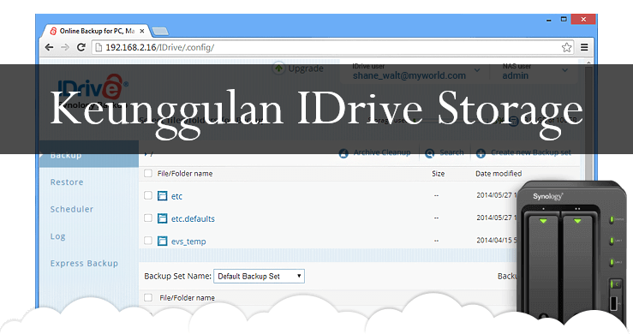The image size is (633, 334).
Task: Open the Search link
Action: (x=451, y=152)
